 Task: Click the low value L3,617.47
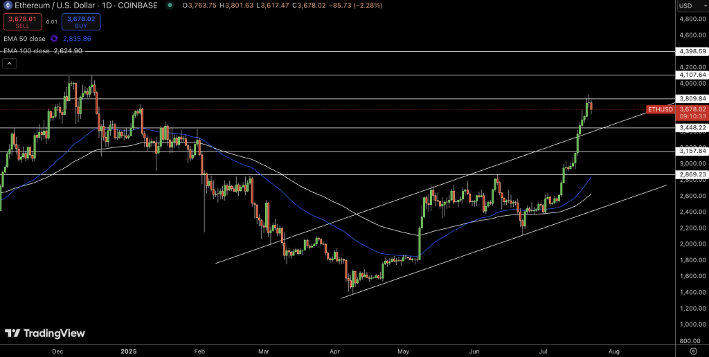tap(274, 6)
